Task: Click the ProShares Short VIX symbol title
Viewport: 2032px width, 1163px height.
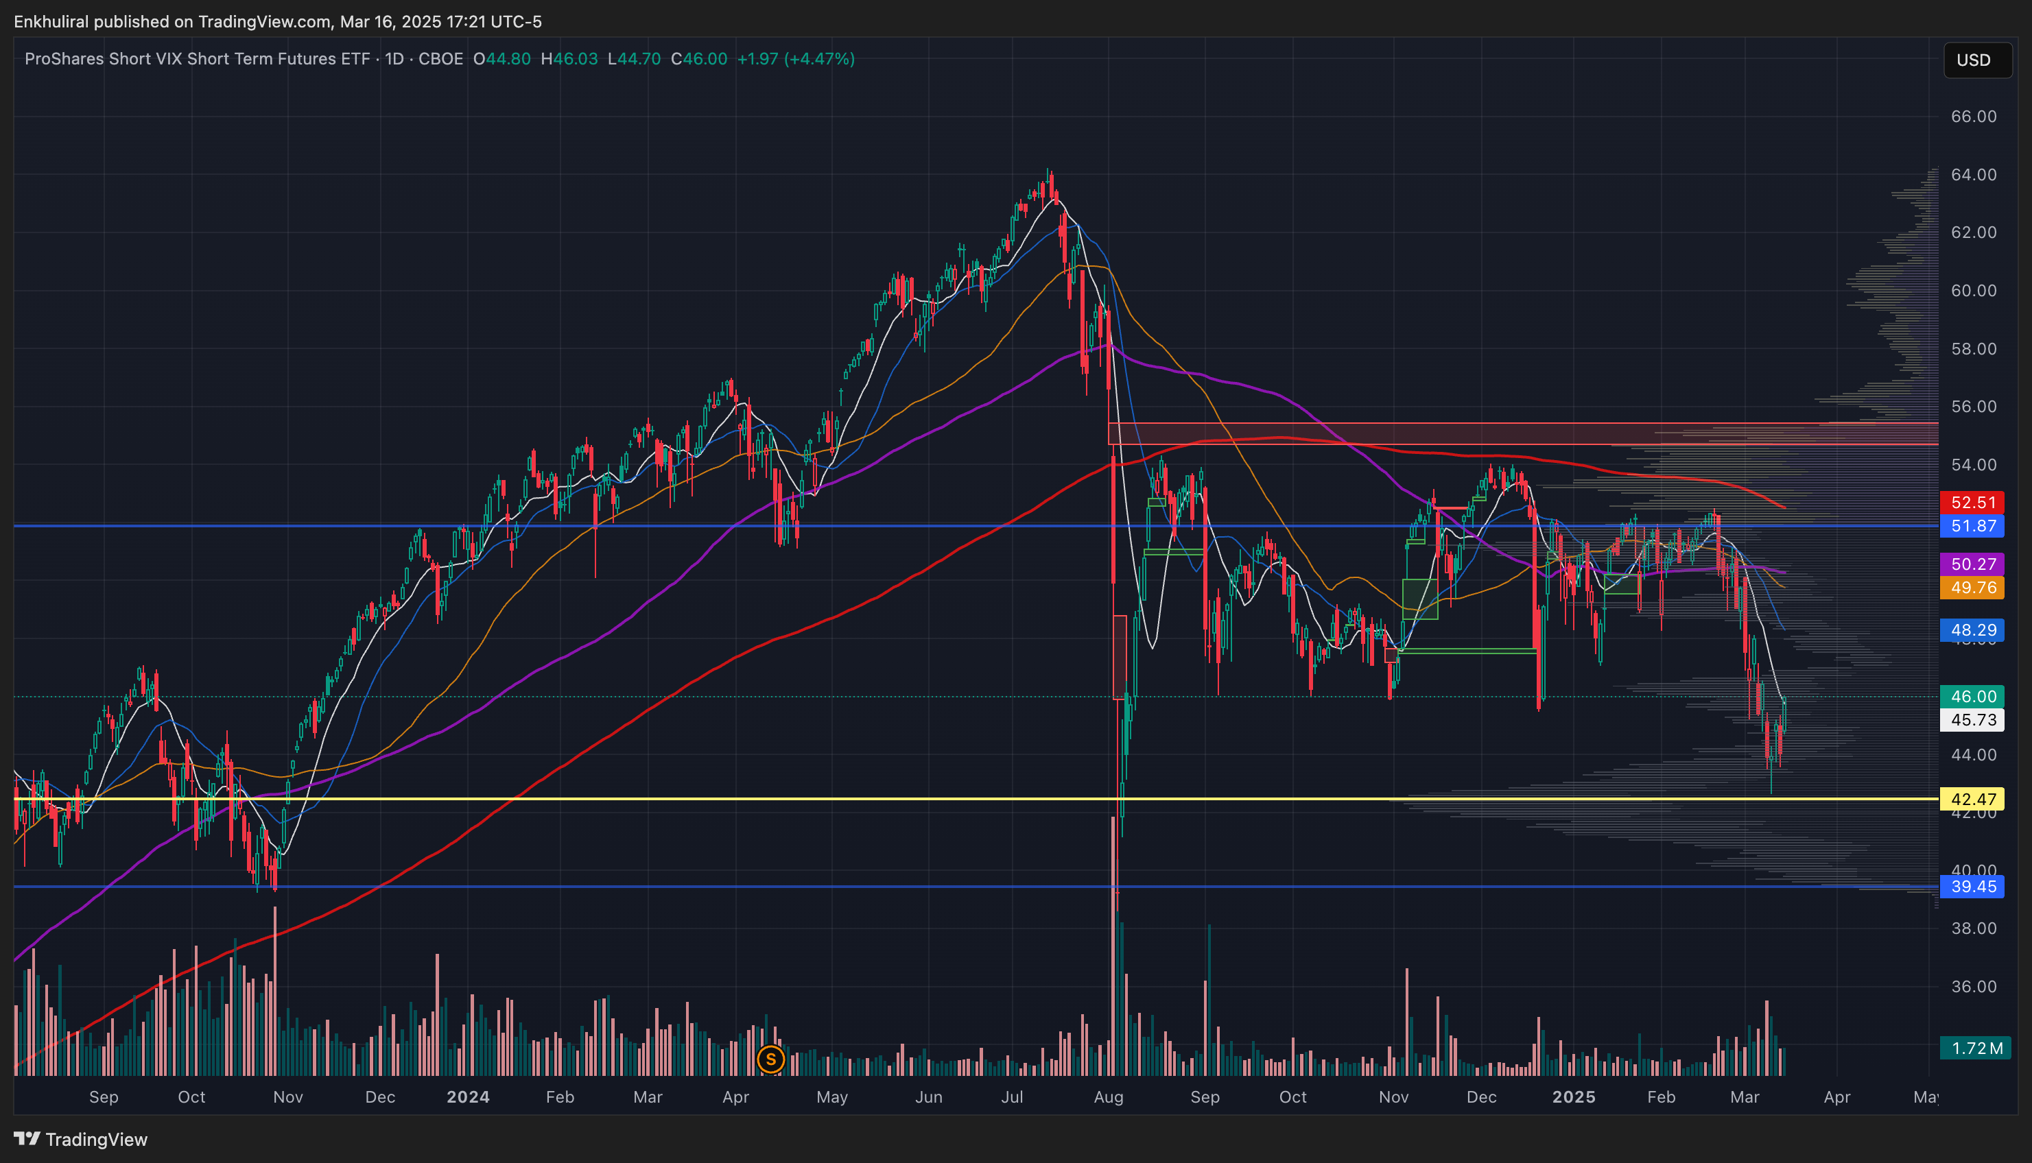Action: [197, 59]
